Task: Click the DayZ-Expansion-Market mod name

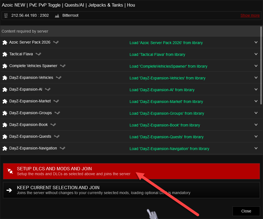Action: click(30, 101)
